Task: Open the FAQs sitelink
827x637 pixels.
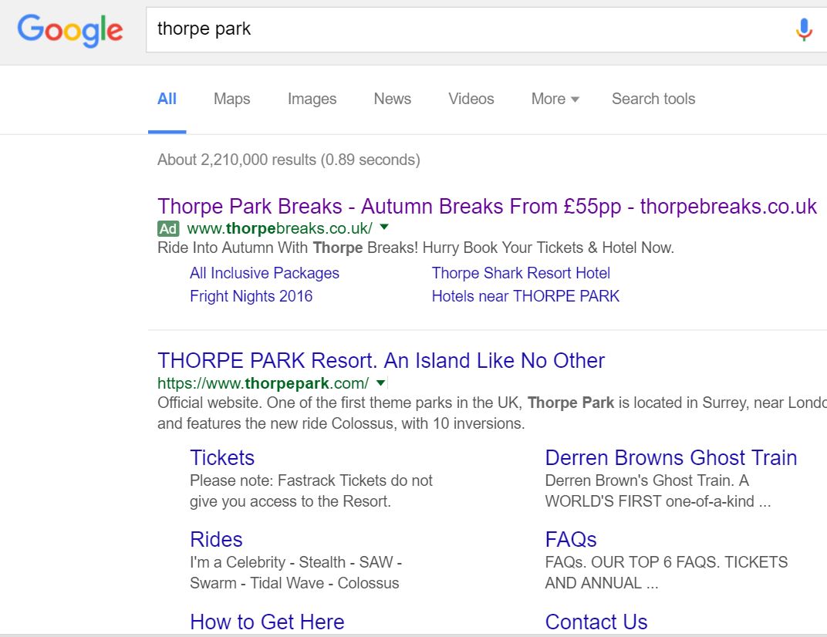Action: point(571,540)
